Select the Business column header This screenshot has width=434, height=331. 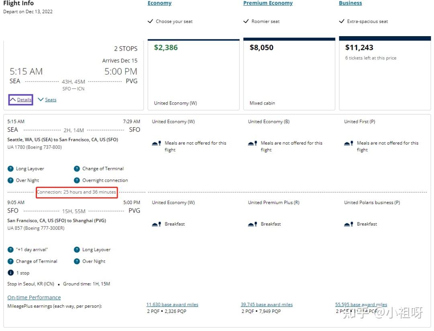[350, 3]
